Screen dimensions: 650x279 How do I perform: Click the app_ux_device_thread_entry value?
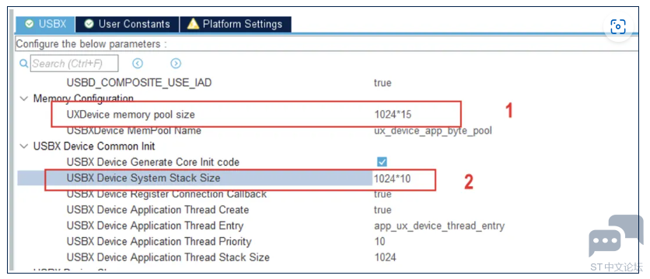tap(439, 226)
